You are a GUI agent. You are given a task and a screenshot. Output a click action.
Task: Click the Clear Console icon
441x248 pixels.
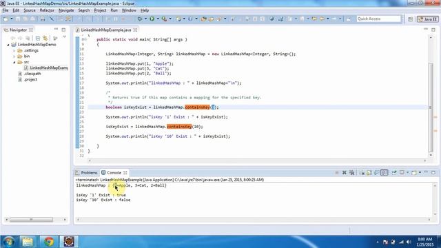pyautogui.click(x=362, y=173)
